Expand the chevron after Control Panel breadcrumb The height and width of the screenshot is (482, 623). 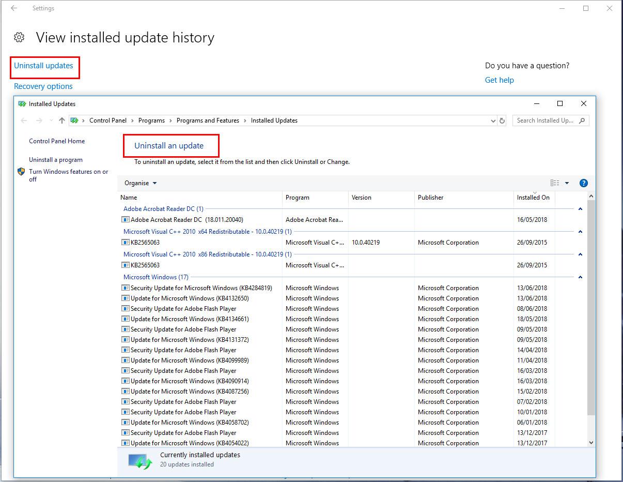pos(132,120)
